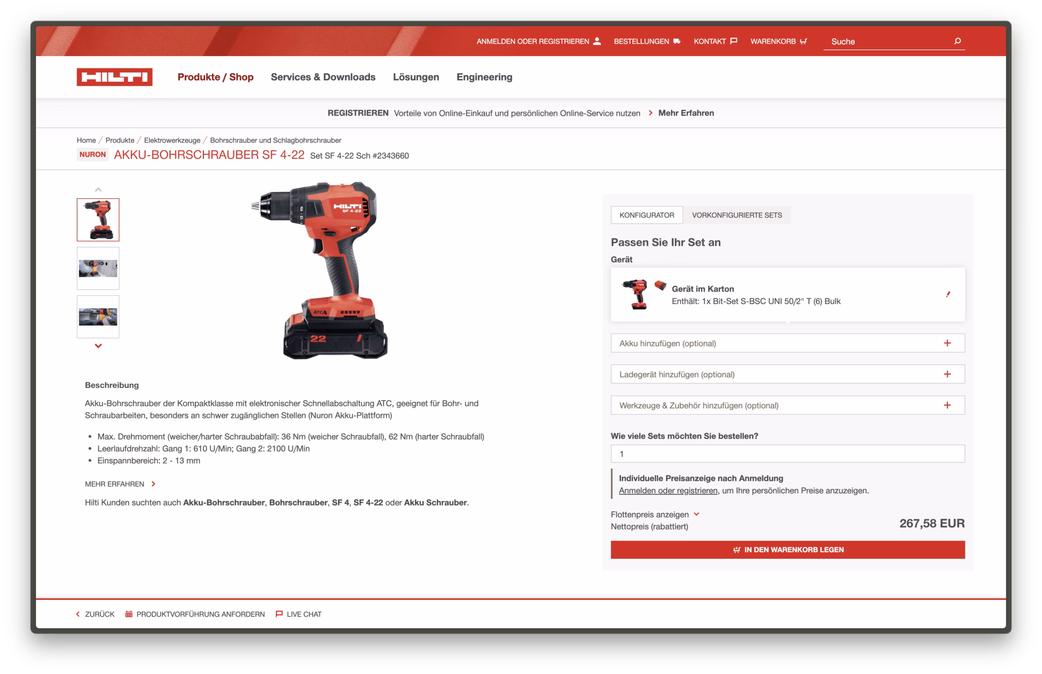Viewport: 1042px width, 674px height.
Task: Click Anmelden oder registrieren price link
Action: click(668, 491)
